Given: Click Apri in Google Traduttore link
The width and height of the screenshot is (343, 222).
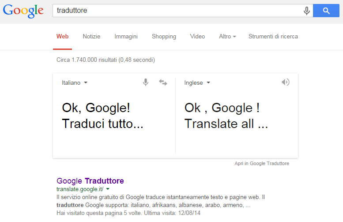Looking at the screenshot, I should click(262, 163).
